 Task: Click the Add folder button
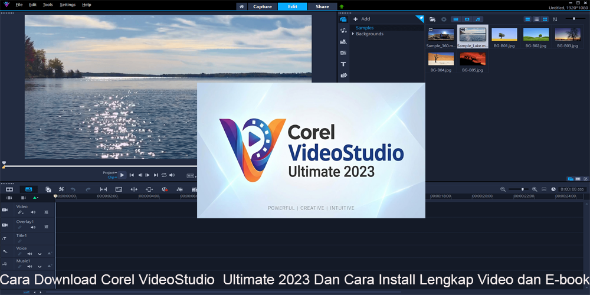pos(362,19)
